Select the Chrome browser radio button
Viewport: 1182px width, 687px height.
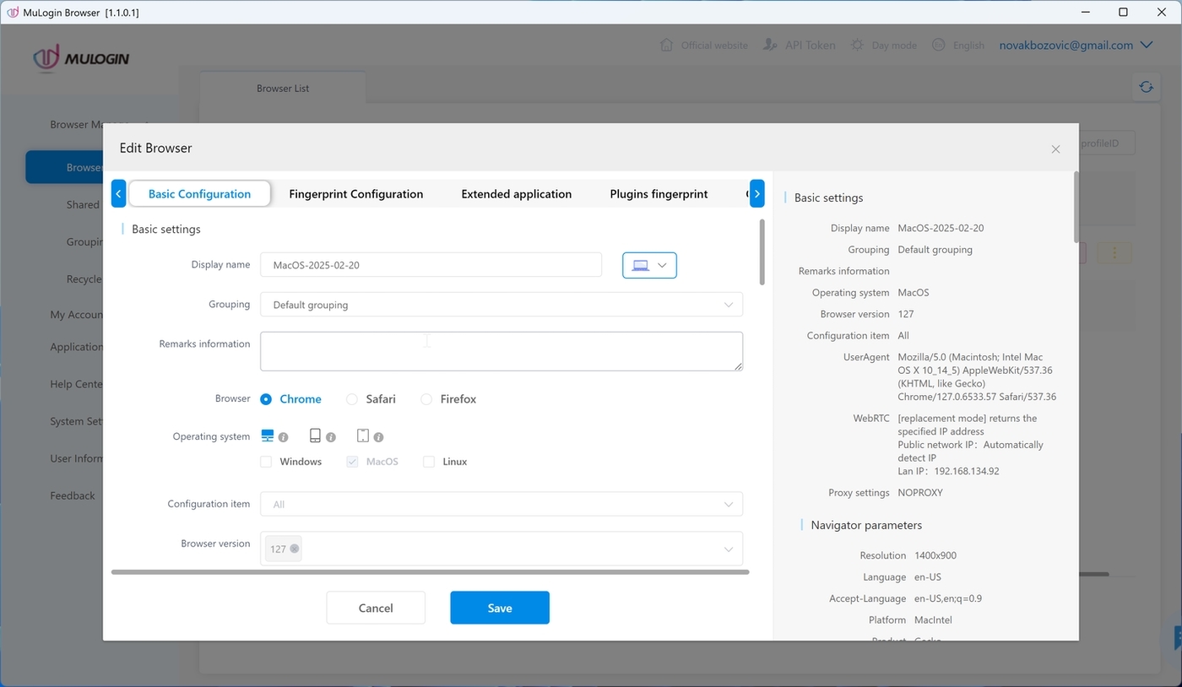coord(266,399)
